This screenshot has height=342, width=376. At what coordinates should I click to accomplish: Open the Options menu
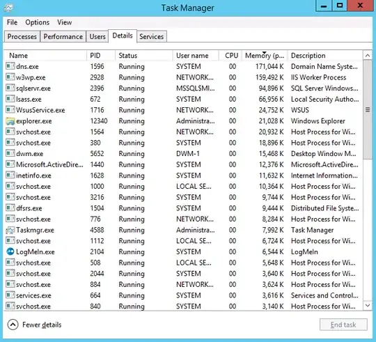(37, 22)
